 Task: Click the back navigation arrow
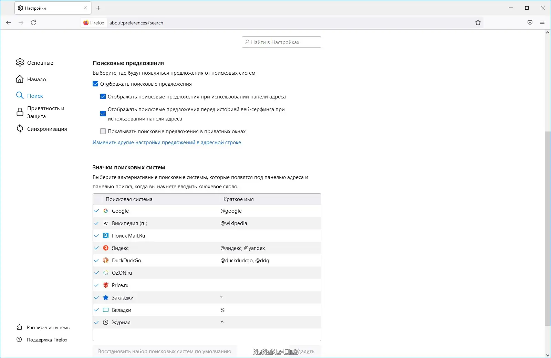[x=9, y=23]
